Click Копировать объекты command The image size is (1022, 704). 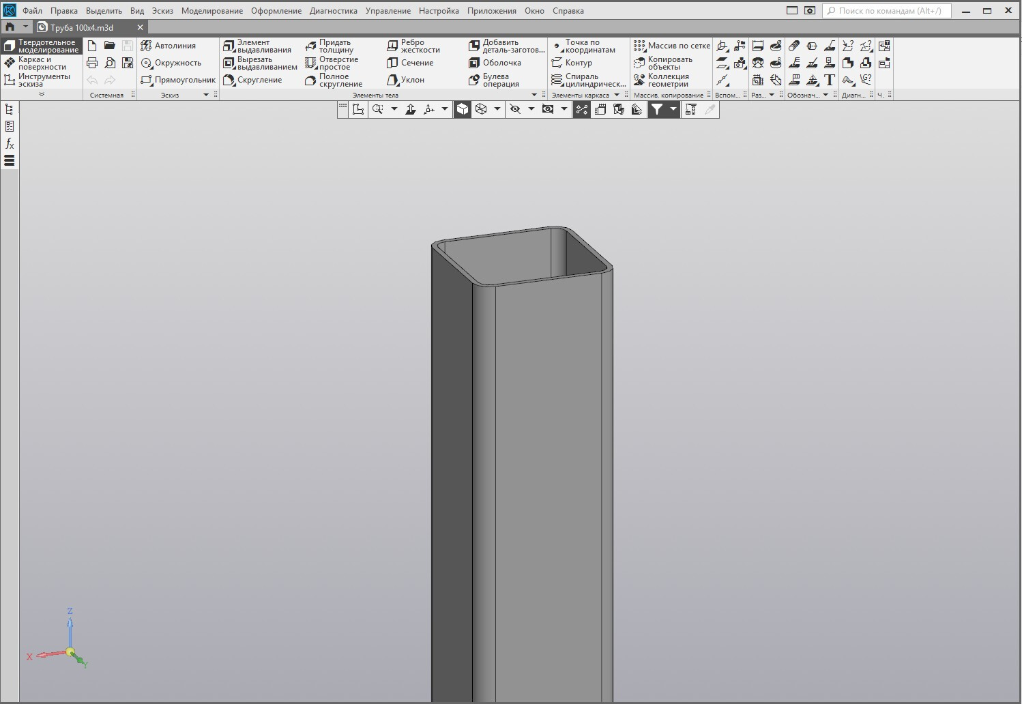pos(663,63)
